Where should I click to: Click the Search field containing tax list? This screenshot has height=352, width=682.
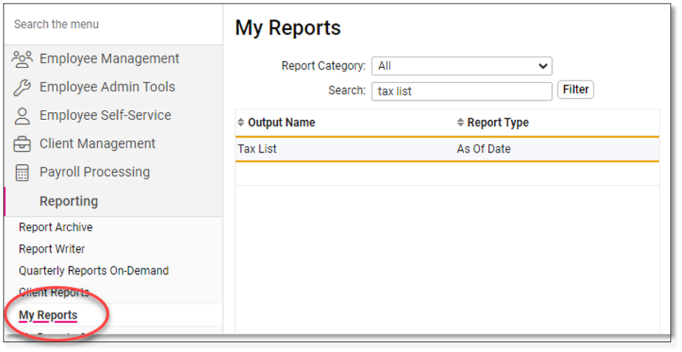pyautogui.click(x=462, y=91)
